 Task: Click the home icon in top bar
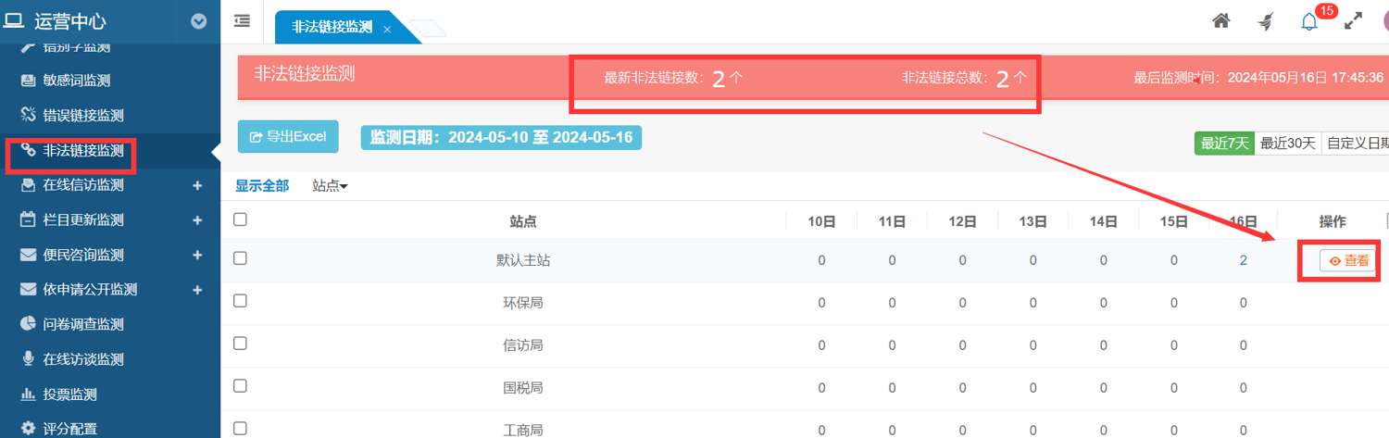1221,20
